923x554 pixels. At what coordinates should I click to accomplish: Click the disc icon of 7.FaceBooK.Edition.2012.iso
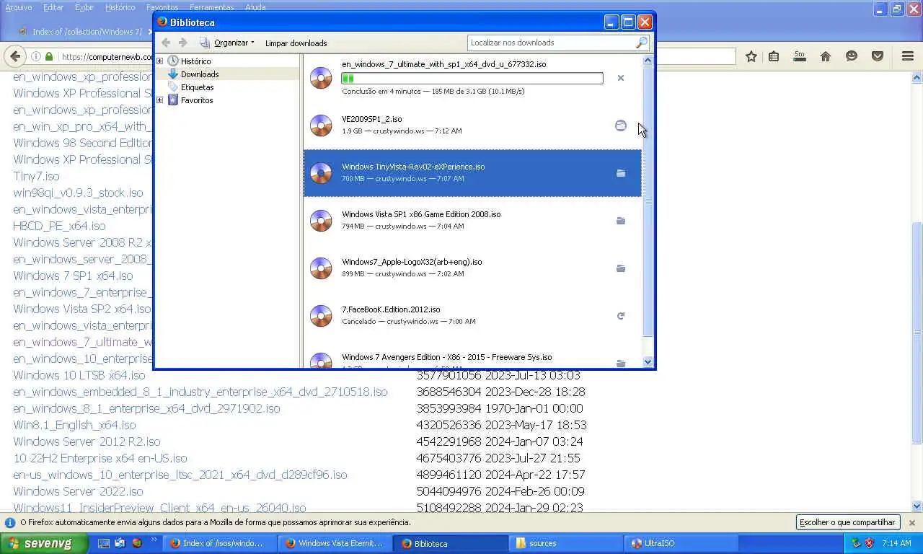coord(321,316)
